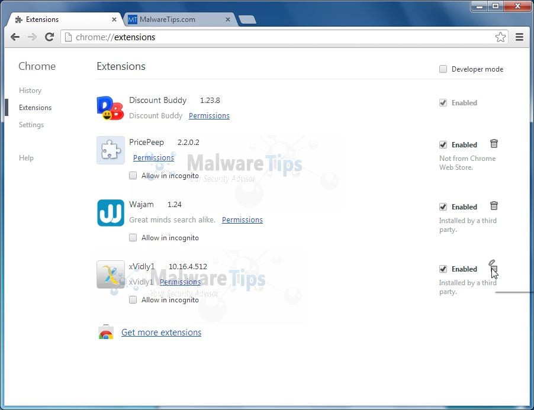
Task: Reload the extensions page
Action: point(49,37)
